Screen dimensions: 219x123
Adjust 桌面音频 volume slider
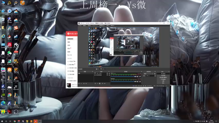coord(123,81)
